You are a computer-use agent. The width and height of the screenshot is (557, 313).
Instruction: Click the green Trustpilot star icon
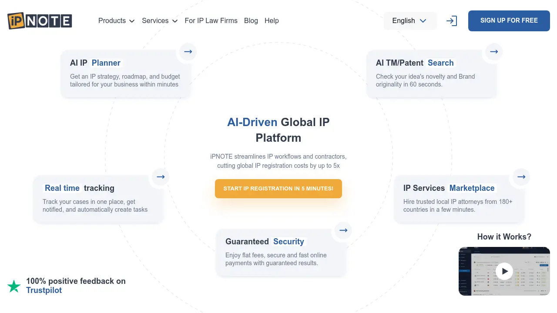(x=14, y=286)
